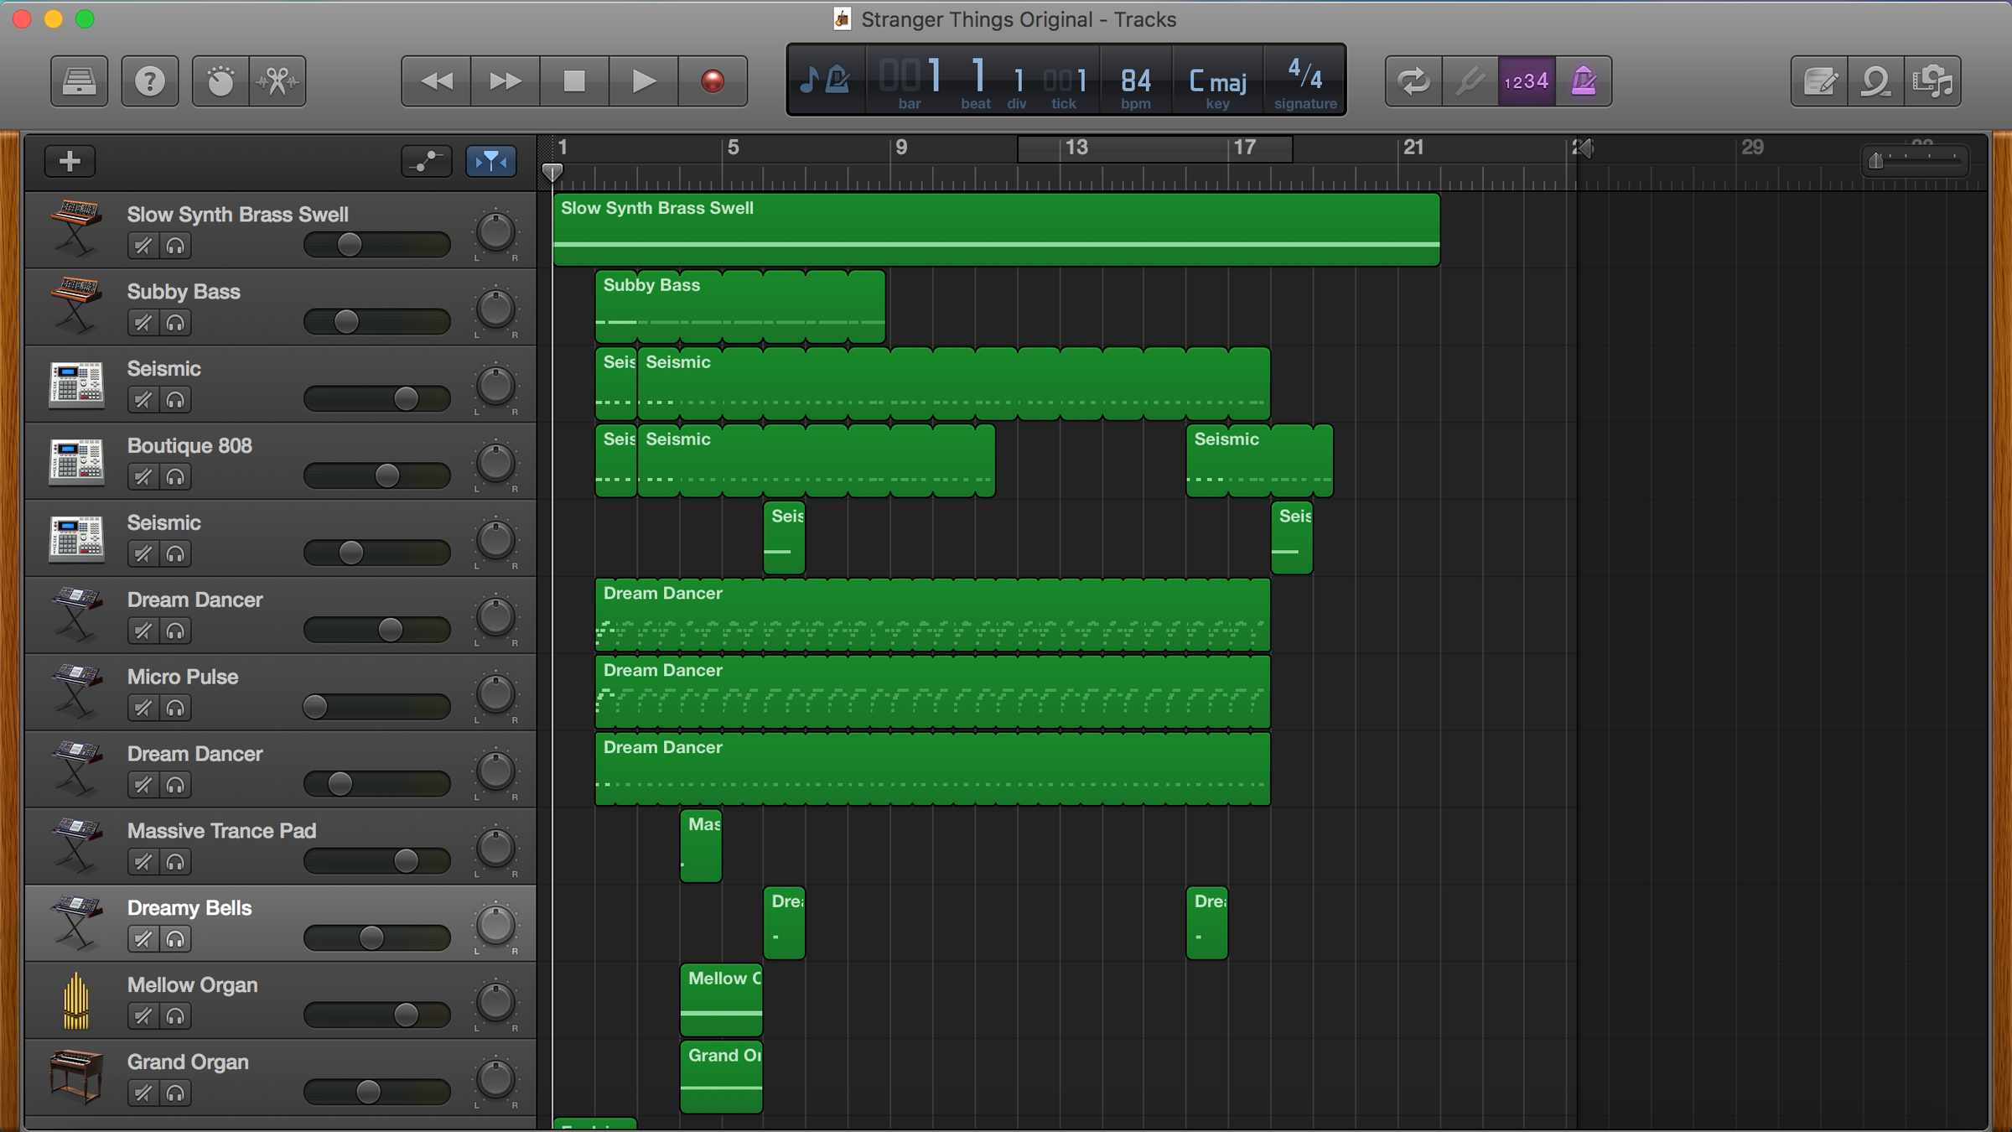This screenshot has width=2012, height=1132.
Task: Mute the Micro Pulse track
Action: click(x=143, y=709)
